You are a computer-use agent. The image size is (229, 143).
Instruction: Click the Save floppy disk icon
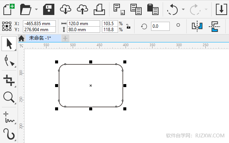pos(49,9)
